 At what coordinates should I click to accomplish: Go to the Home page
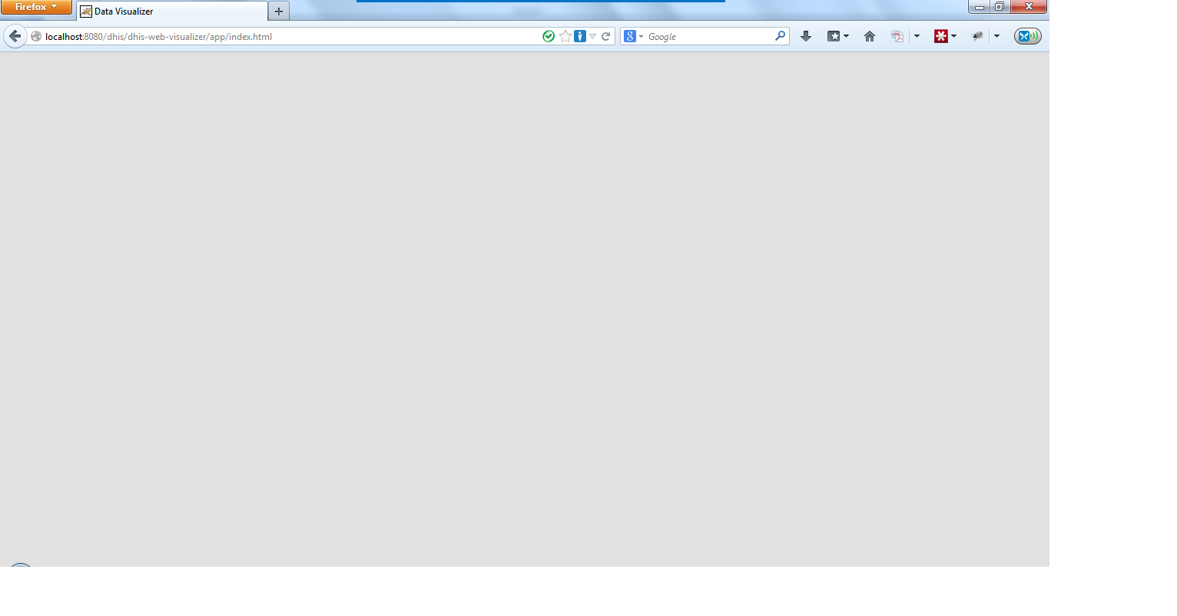pyautogui.click(x=870, y=36)
